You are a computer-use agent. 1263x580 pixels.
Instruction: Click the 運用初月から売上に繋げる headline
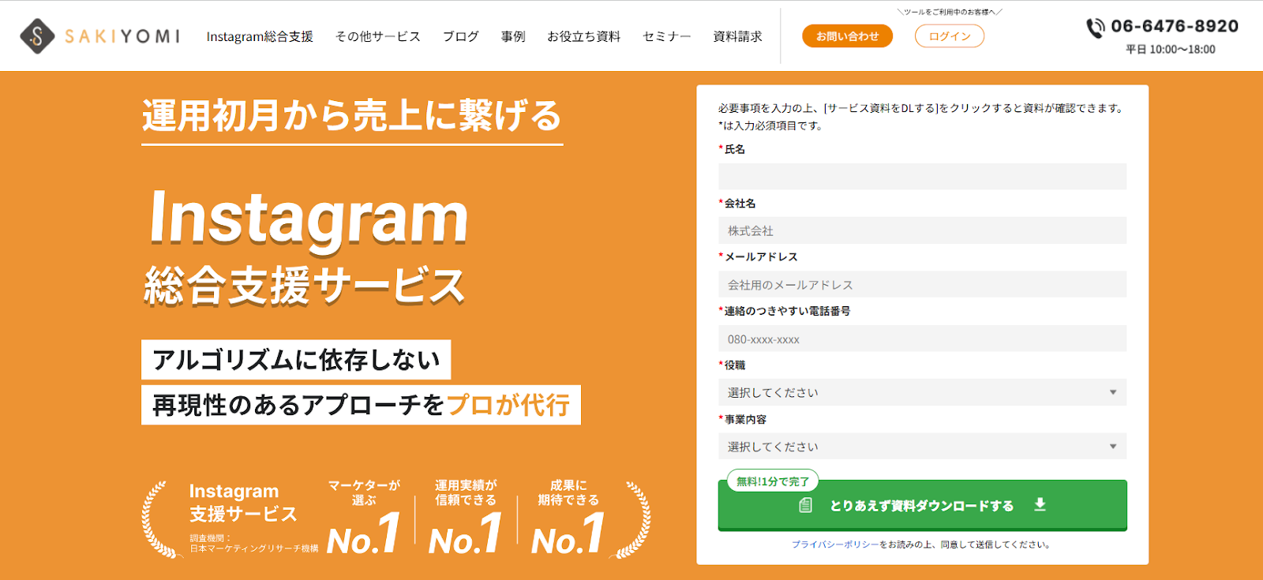(352, 116)
